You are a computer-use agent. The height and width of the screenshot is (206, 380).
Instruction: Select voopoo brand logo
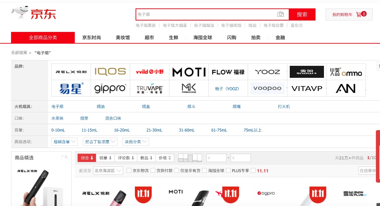(x=268, y=88)
